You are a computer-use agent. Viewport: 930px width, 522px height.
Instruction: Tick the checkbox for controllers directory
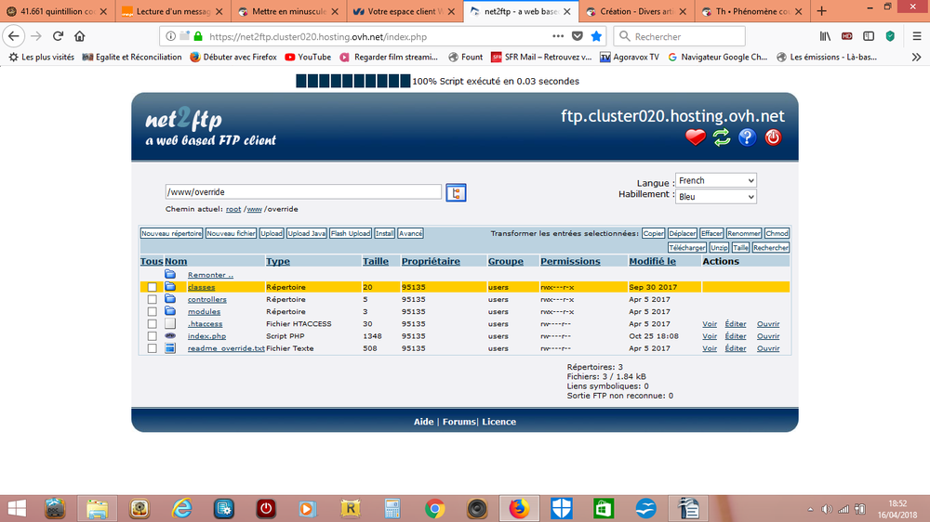pyautogui.click(x=153, y=299)
